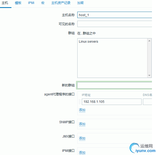157x155 pixels.
Task: Focus the empty 可见的名称 input field
Action: click(x=114, y=24)
